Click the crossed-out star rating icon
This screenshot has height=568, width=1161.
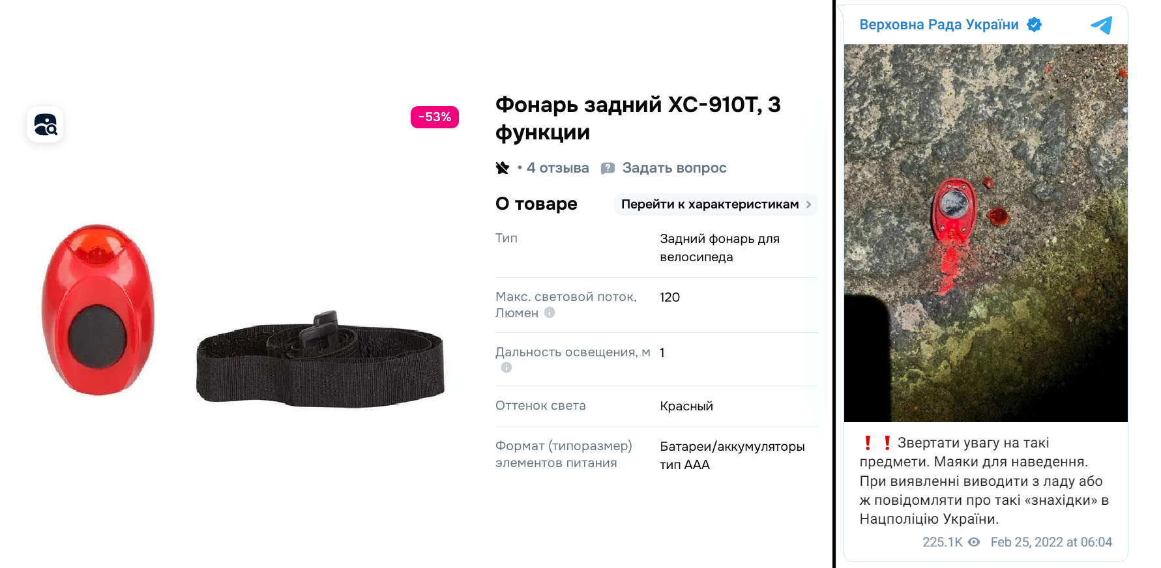coord(502,168)
